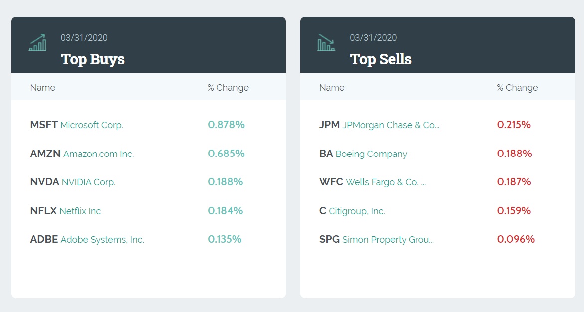Click the Name column header in Top Sells

(332, 88)
